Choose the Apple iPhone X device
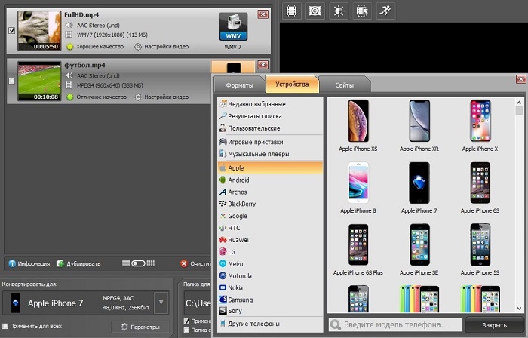 480,125
